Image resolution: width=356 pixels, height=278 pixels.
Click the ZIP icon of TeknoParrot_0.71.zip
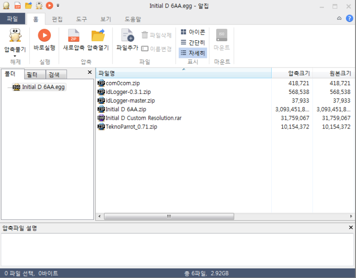tap(101, 127)
